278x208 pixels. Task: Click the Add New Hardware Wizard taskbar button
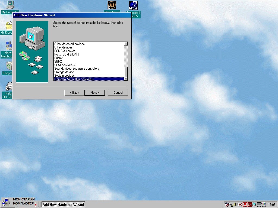click(63, 204)
